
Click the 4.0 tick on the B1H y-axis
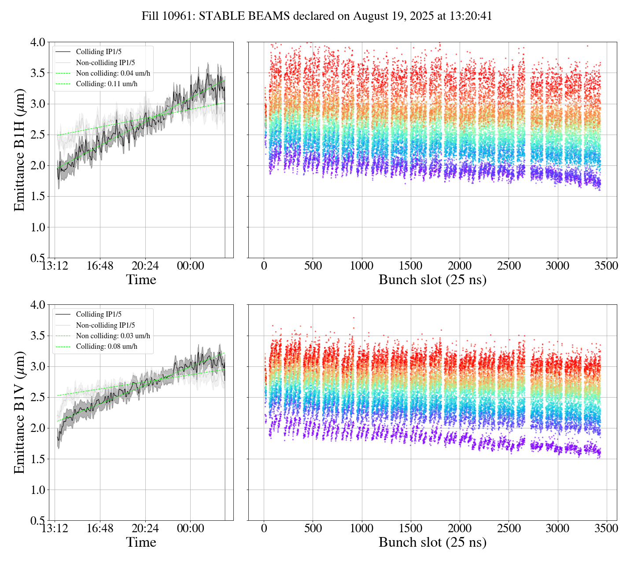tap(37, 43)
